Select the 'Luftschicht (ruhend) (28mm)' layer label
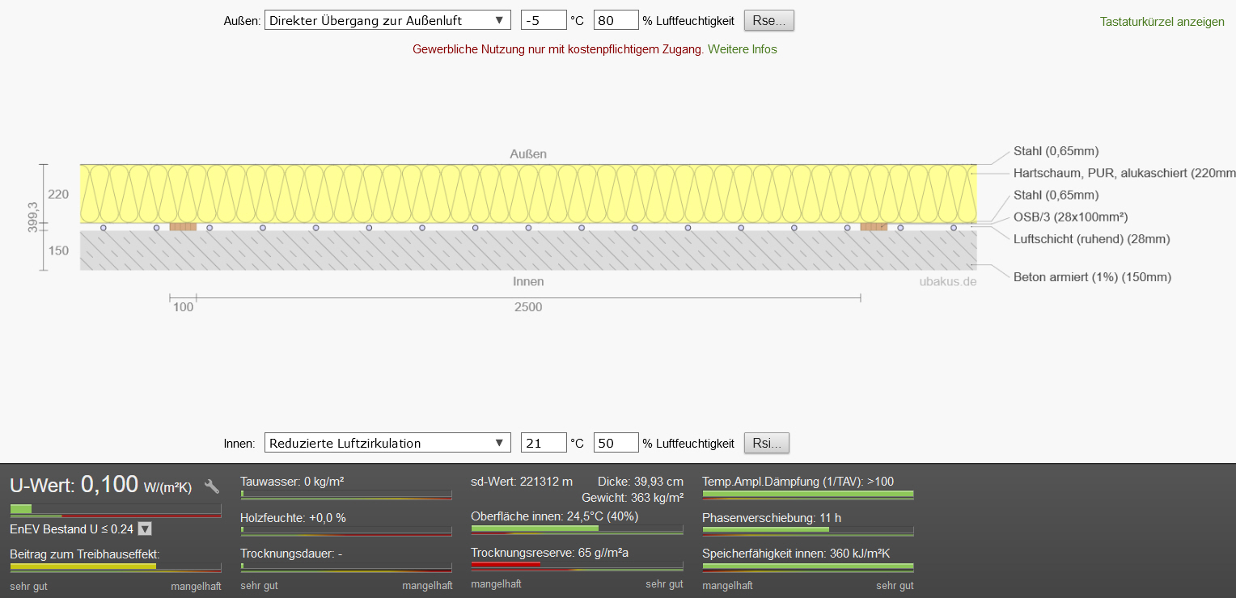1236x598 pixels. 1091,239
